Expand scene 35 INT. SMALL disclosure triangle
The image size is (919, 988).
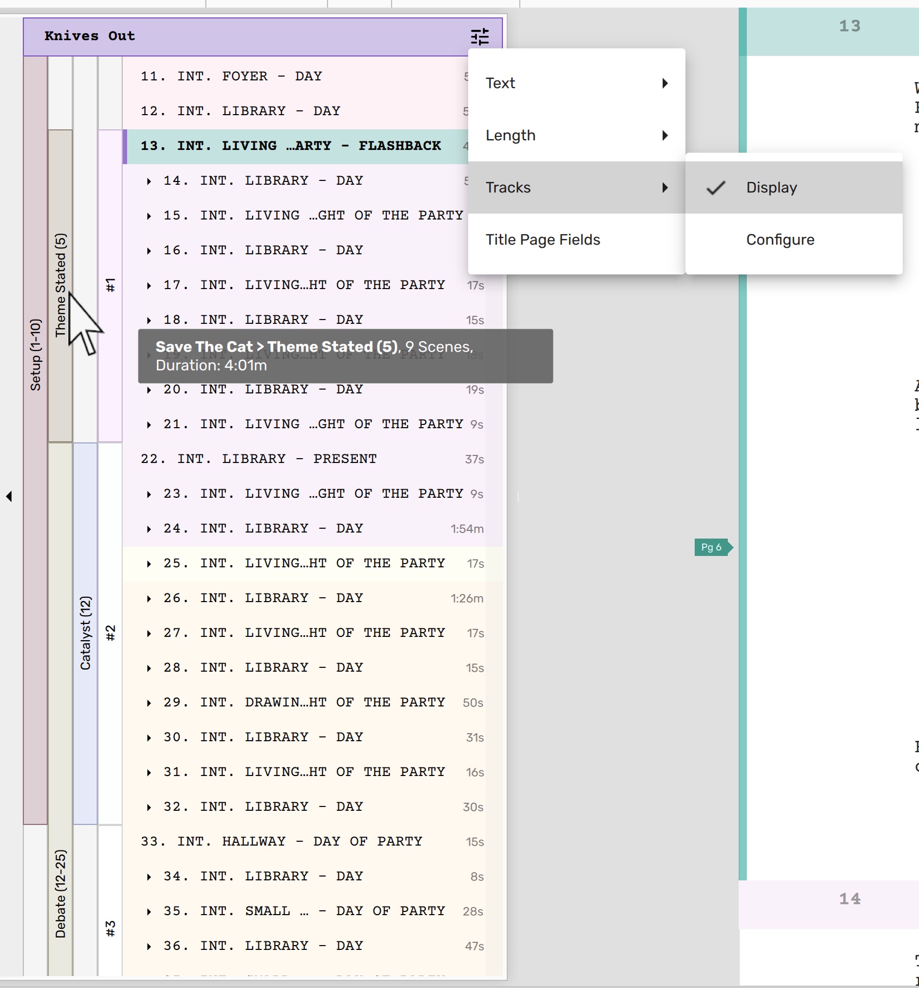tap(149, 911)
